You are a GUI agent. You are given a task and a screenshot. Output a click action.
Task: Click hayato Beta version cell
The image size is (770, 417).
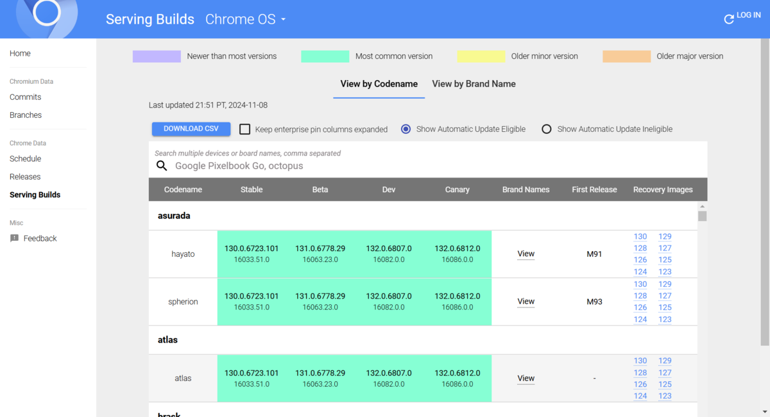click(320, 254)
